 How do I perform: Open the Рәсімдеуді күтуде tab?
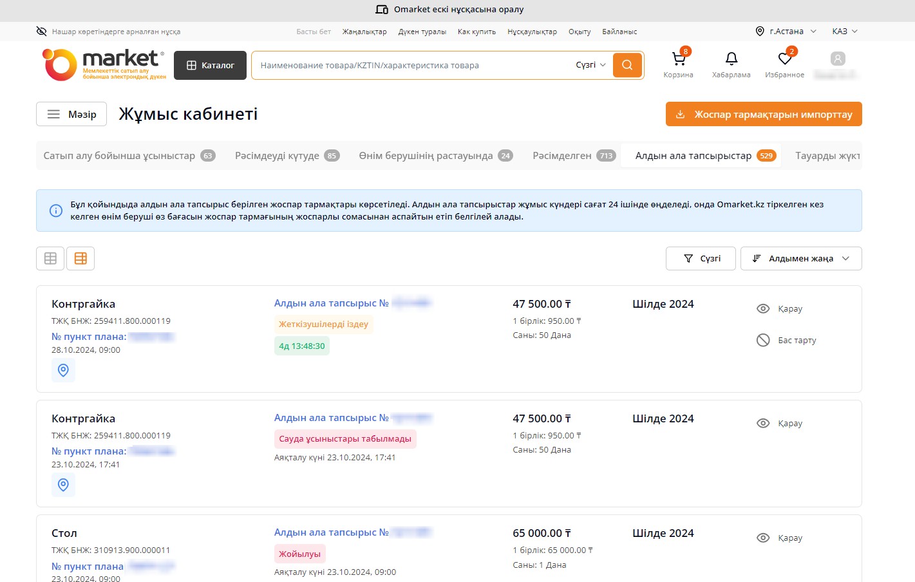tap(287, 156)
